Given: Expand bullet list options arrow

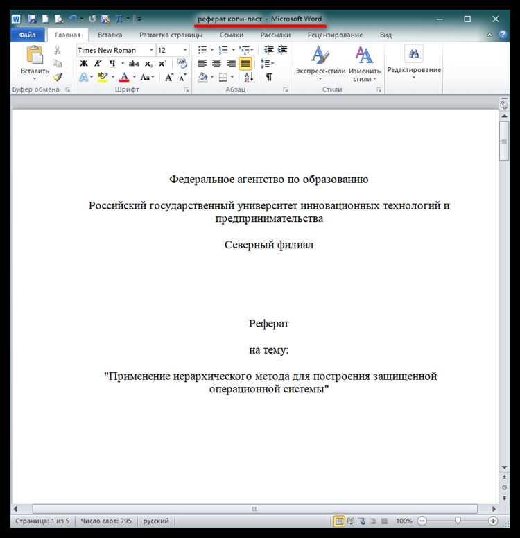Looking at the screenshot, I should pos(211,50).
